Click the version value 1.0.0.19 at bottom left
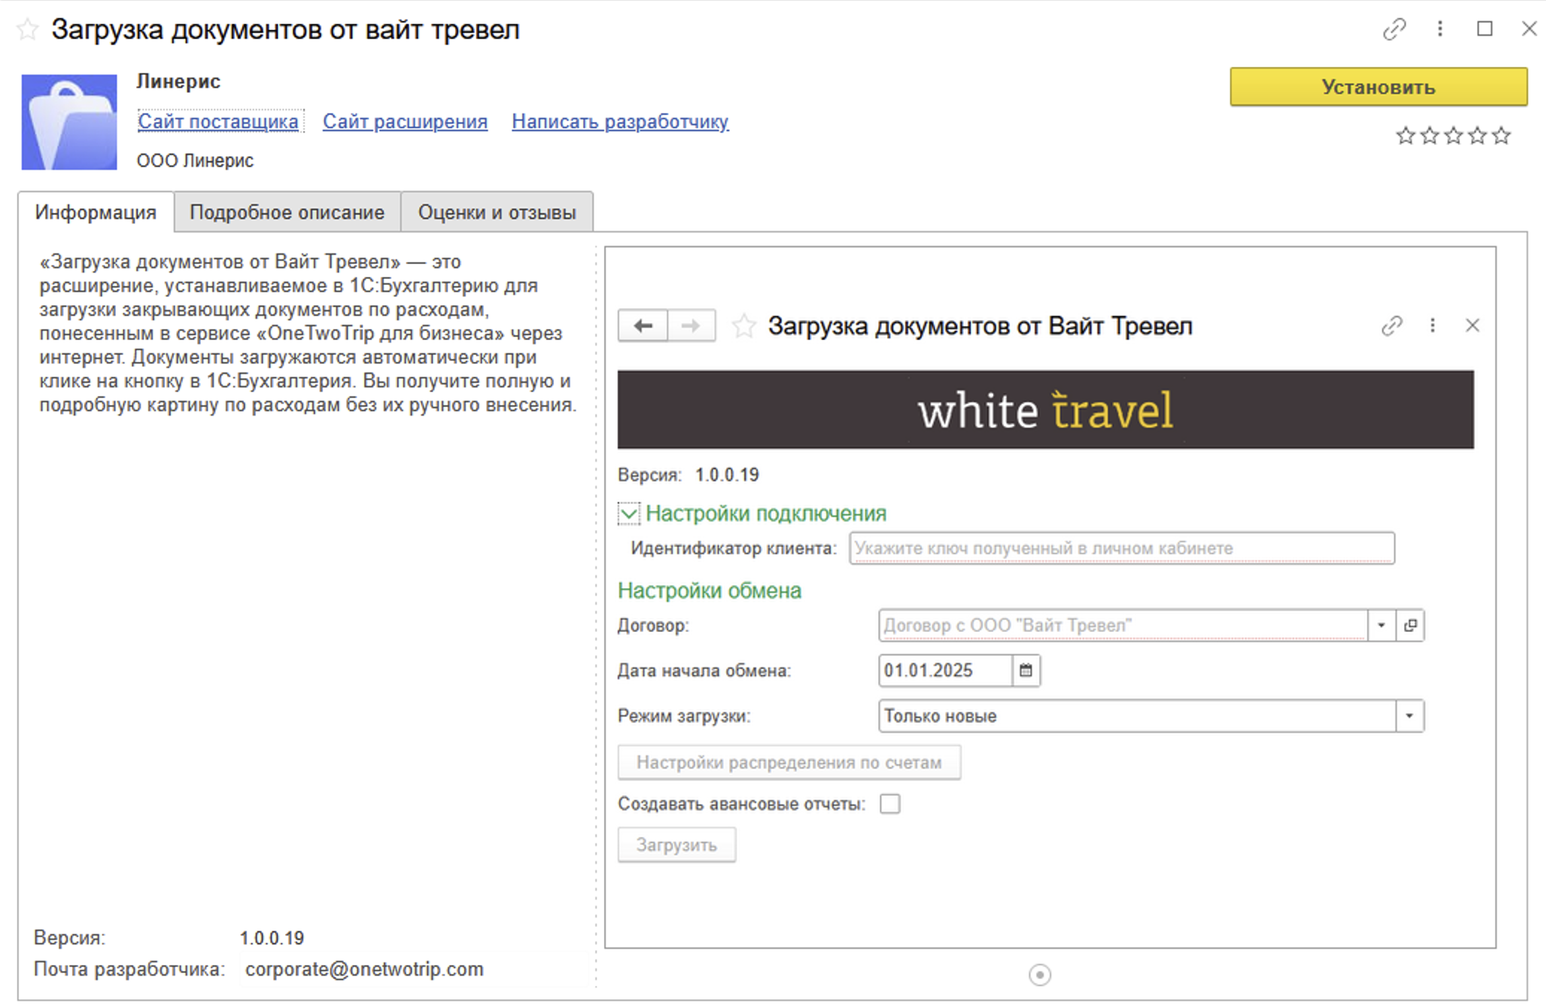The image size is (1546, 1008). (272, 938)
